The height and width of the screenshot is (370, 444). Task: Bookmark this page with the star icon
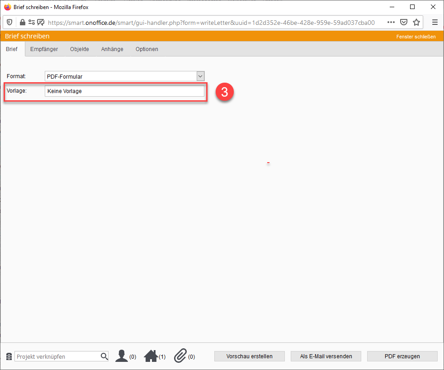(416, 22)
